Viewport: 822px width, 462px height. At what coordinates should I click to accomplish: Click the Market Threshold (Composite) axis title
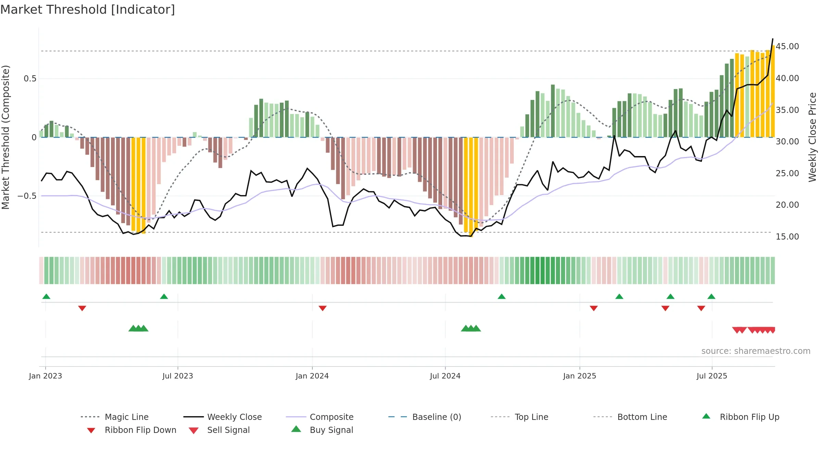click(5, 137)
